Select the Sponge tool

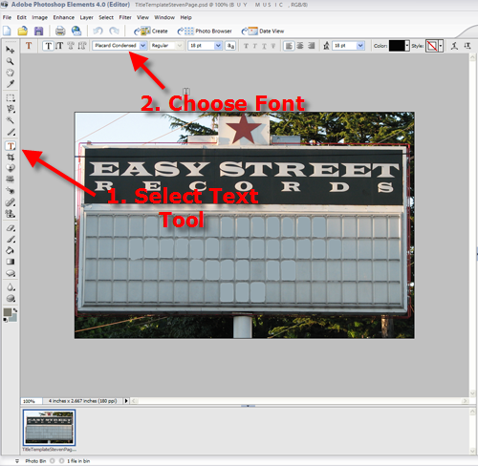[11, 299]
